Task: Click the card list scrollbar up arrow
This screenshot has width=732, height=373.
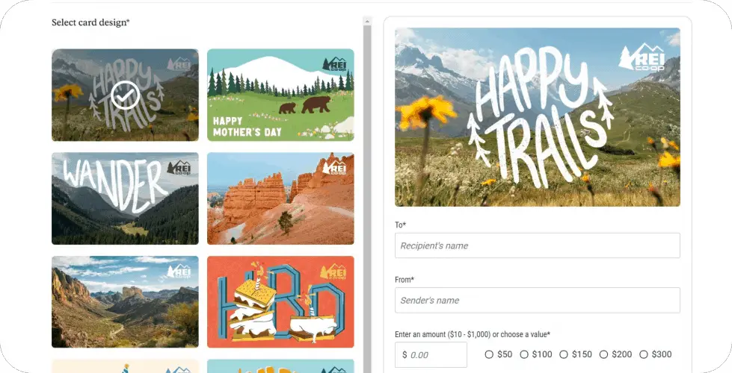Action: (x=367, y=21)
